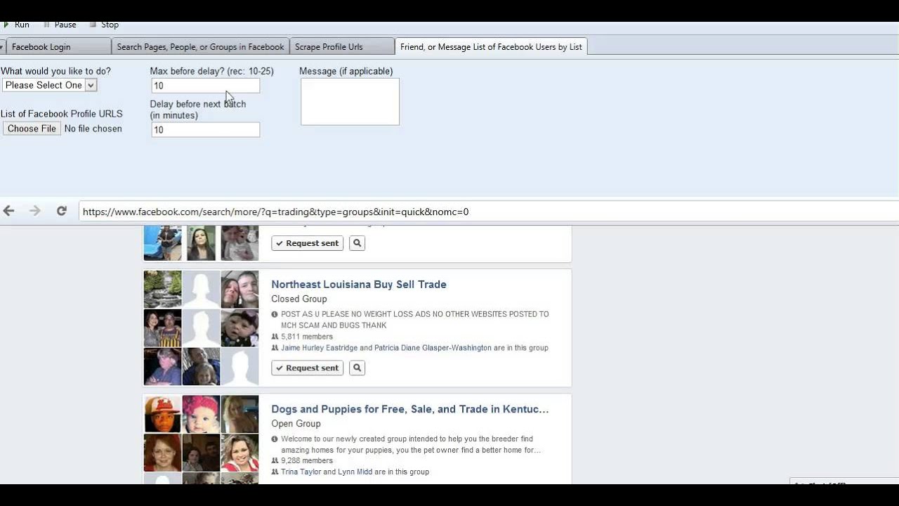Click info icon beside Welcome to our newly description

(275, 439)
